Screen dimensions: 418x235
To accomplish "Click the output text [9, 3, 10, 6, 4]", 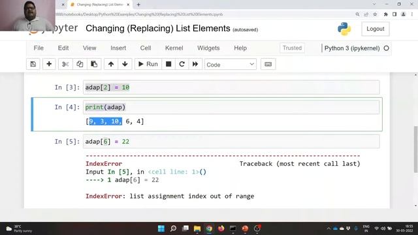I will click(115, 121).
